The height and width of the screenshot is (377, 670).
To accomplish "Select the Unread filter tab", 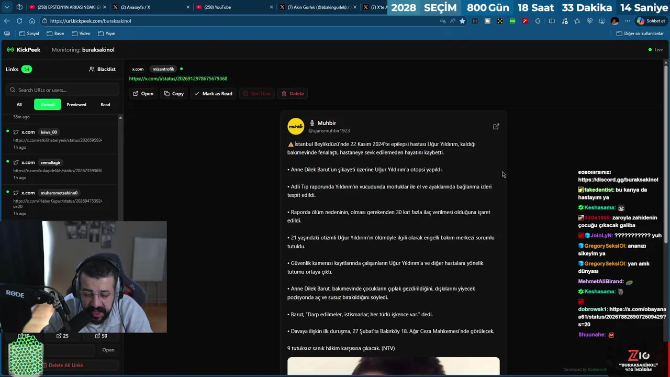I will tap(48, 105).
